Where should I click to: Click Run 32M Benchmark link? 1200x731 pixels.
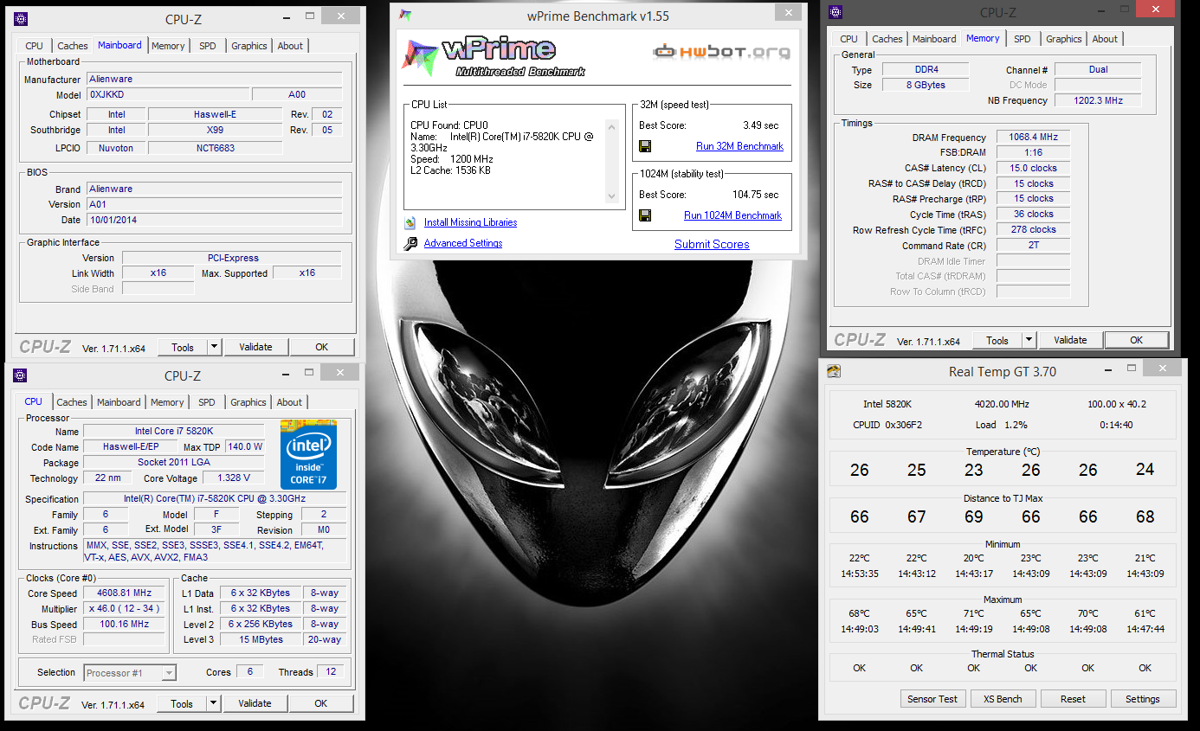coord(739,146)
